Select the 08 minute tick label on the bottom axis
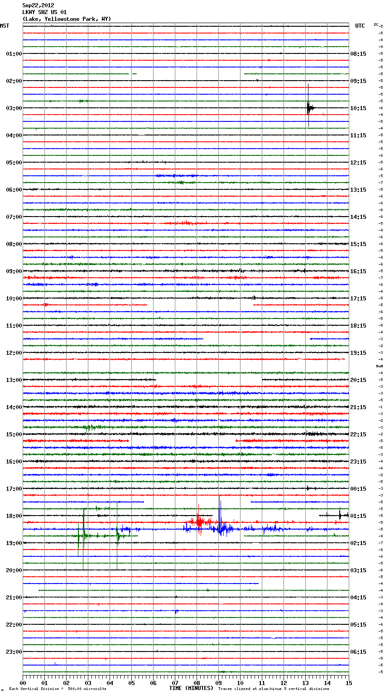The height and width of the screenshot is (695, 385). 197,683
